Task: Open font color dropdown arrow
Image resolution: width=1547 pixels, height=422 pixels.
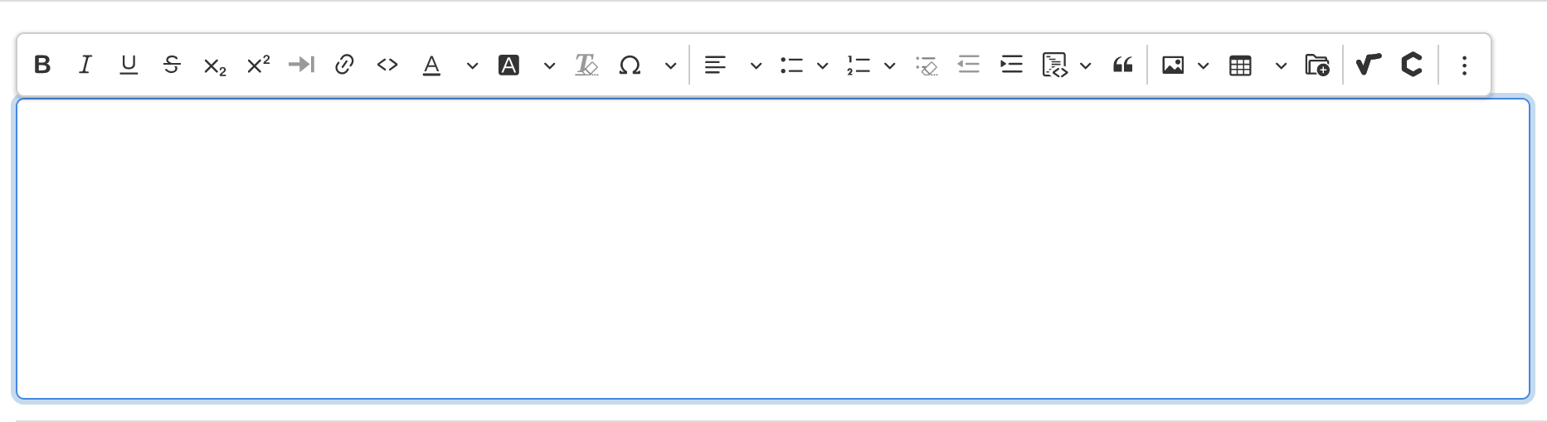Action: [x=472, y=65]
